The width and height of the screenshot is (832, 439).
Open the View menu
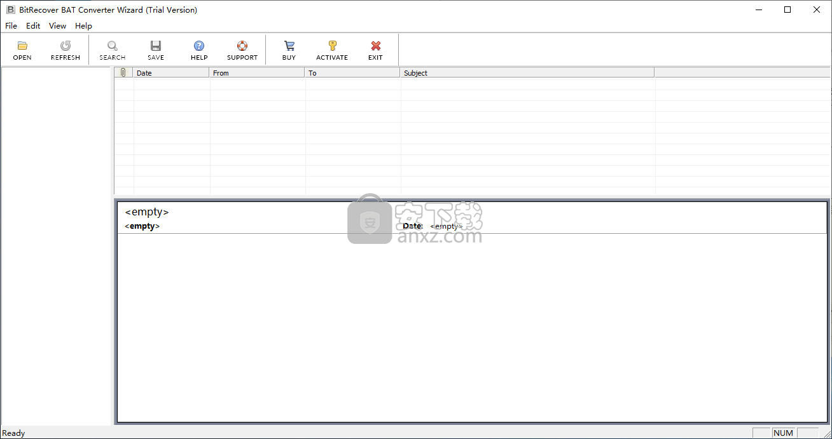tap(58, 26)
